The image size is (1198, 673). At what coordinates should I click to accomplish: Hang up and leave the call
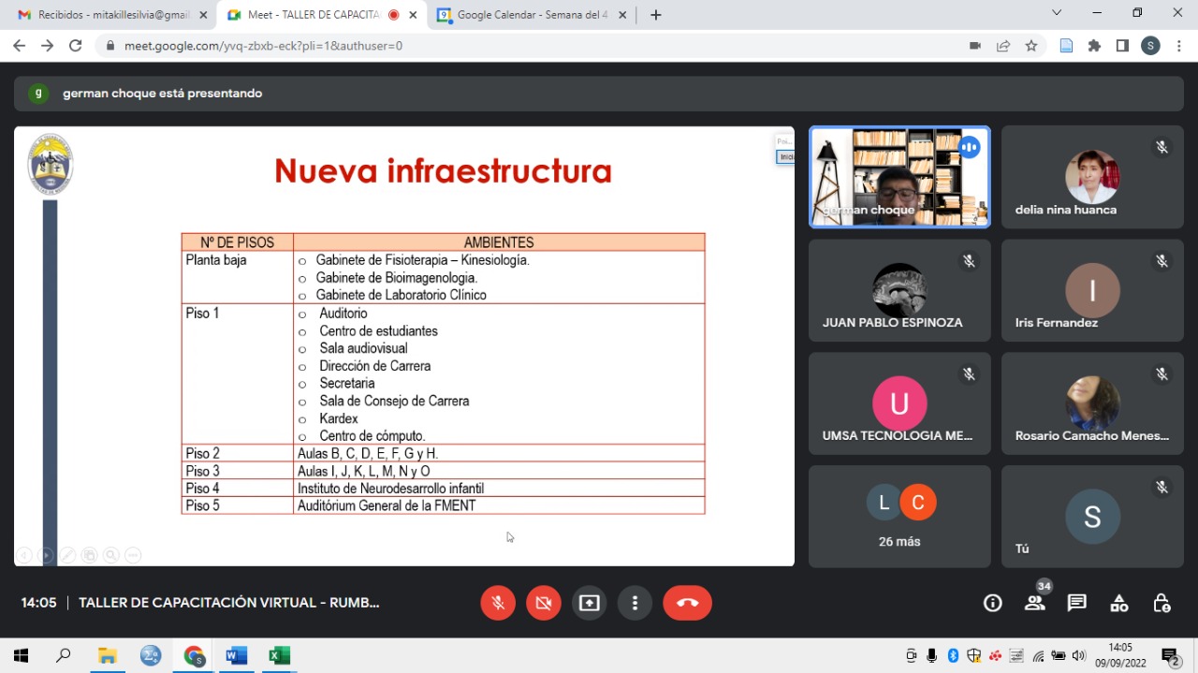point(687,603)
